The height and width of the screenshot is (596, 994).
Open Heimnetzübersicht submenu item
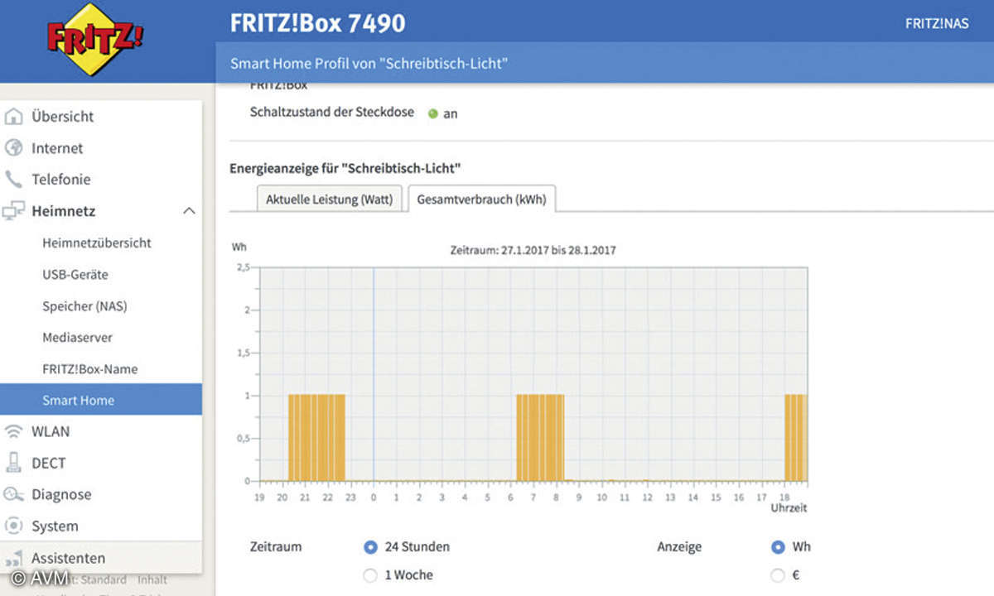click(97, 243)
